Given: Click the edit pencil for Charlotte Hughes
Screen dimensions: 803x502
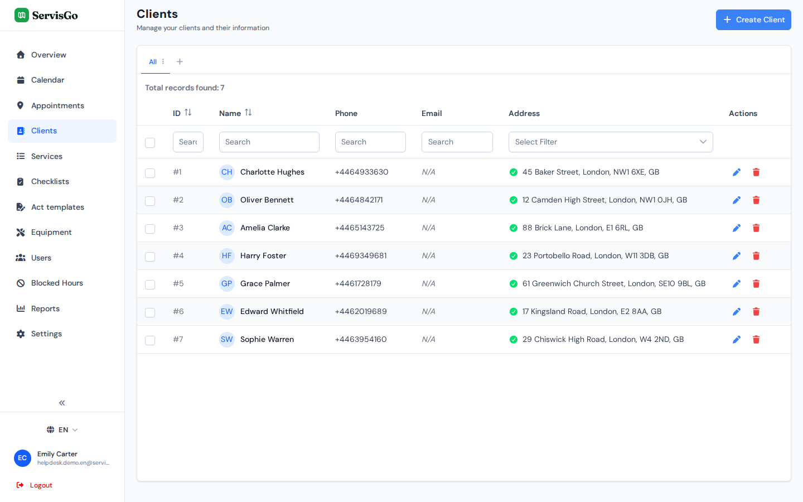Looking at the screenshot, I should point(737,172).
